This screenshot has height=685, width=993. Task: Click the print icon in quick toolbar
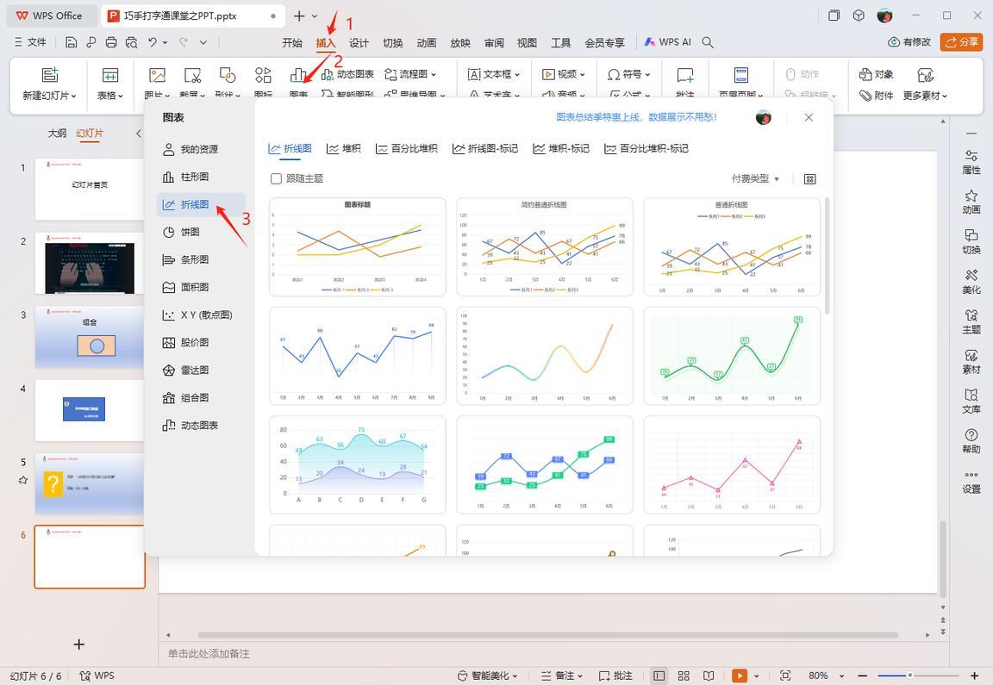pyautogui.click(x=111, y=42)
